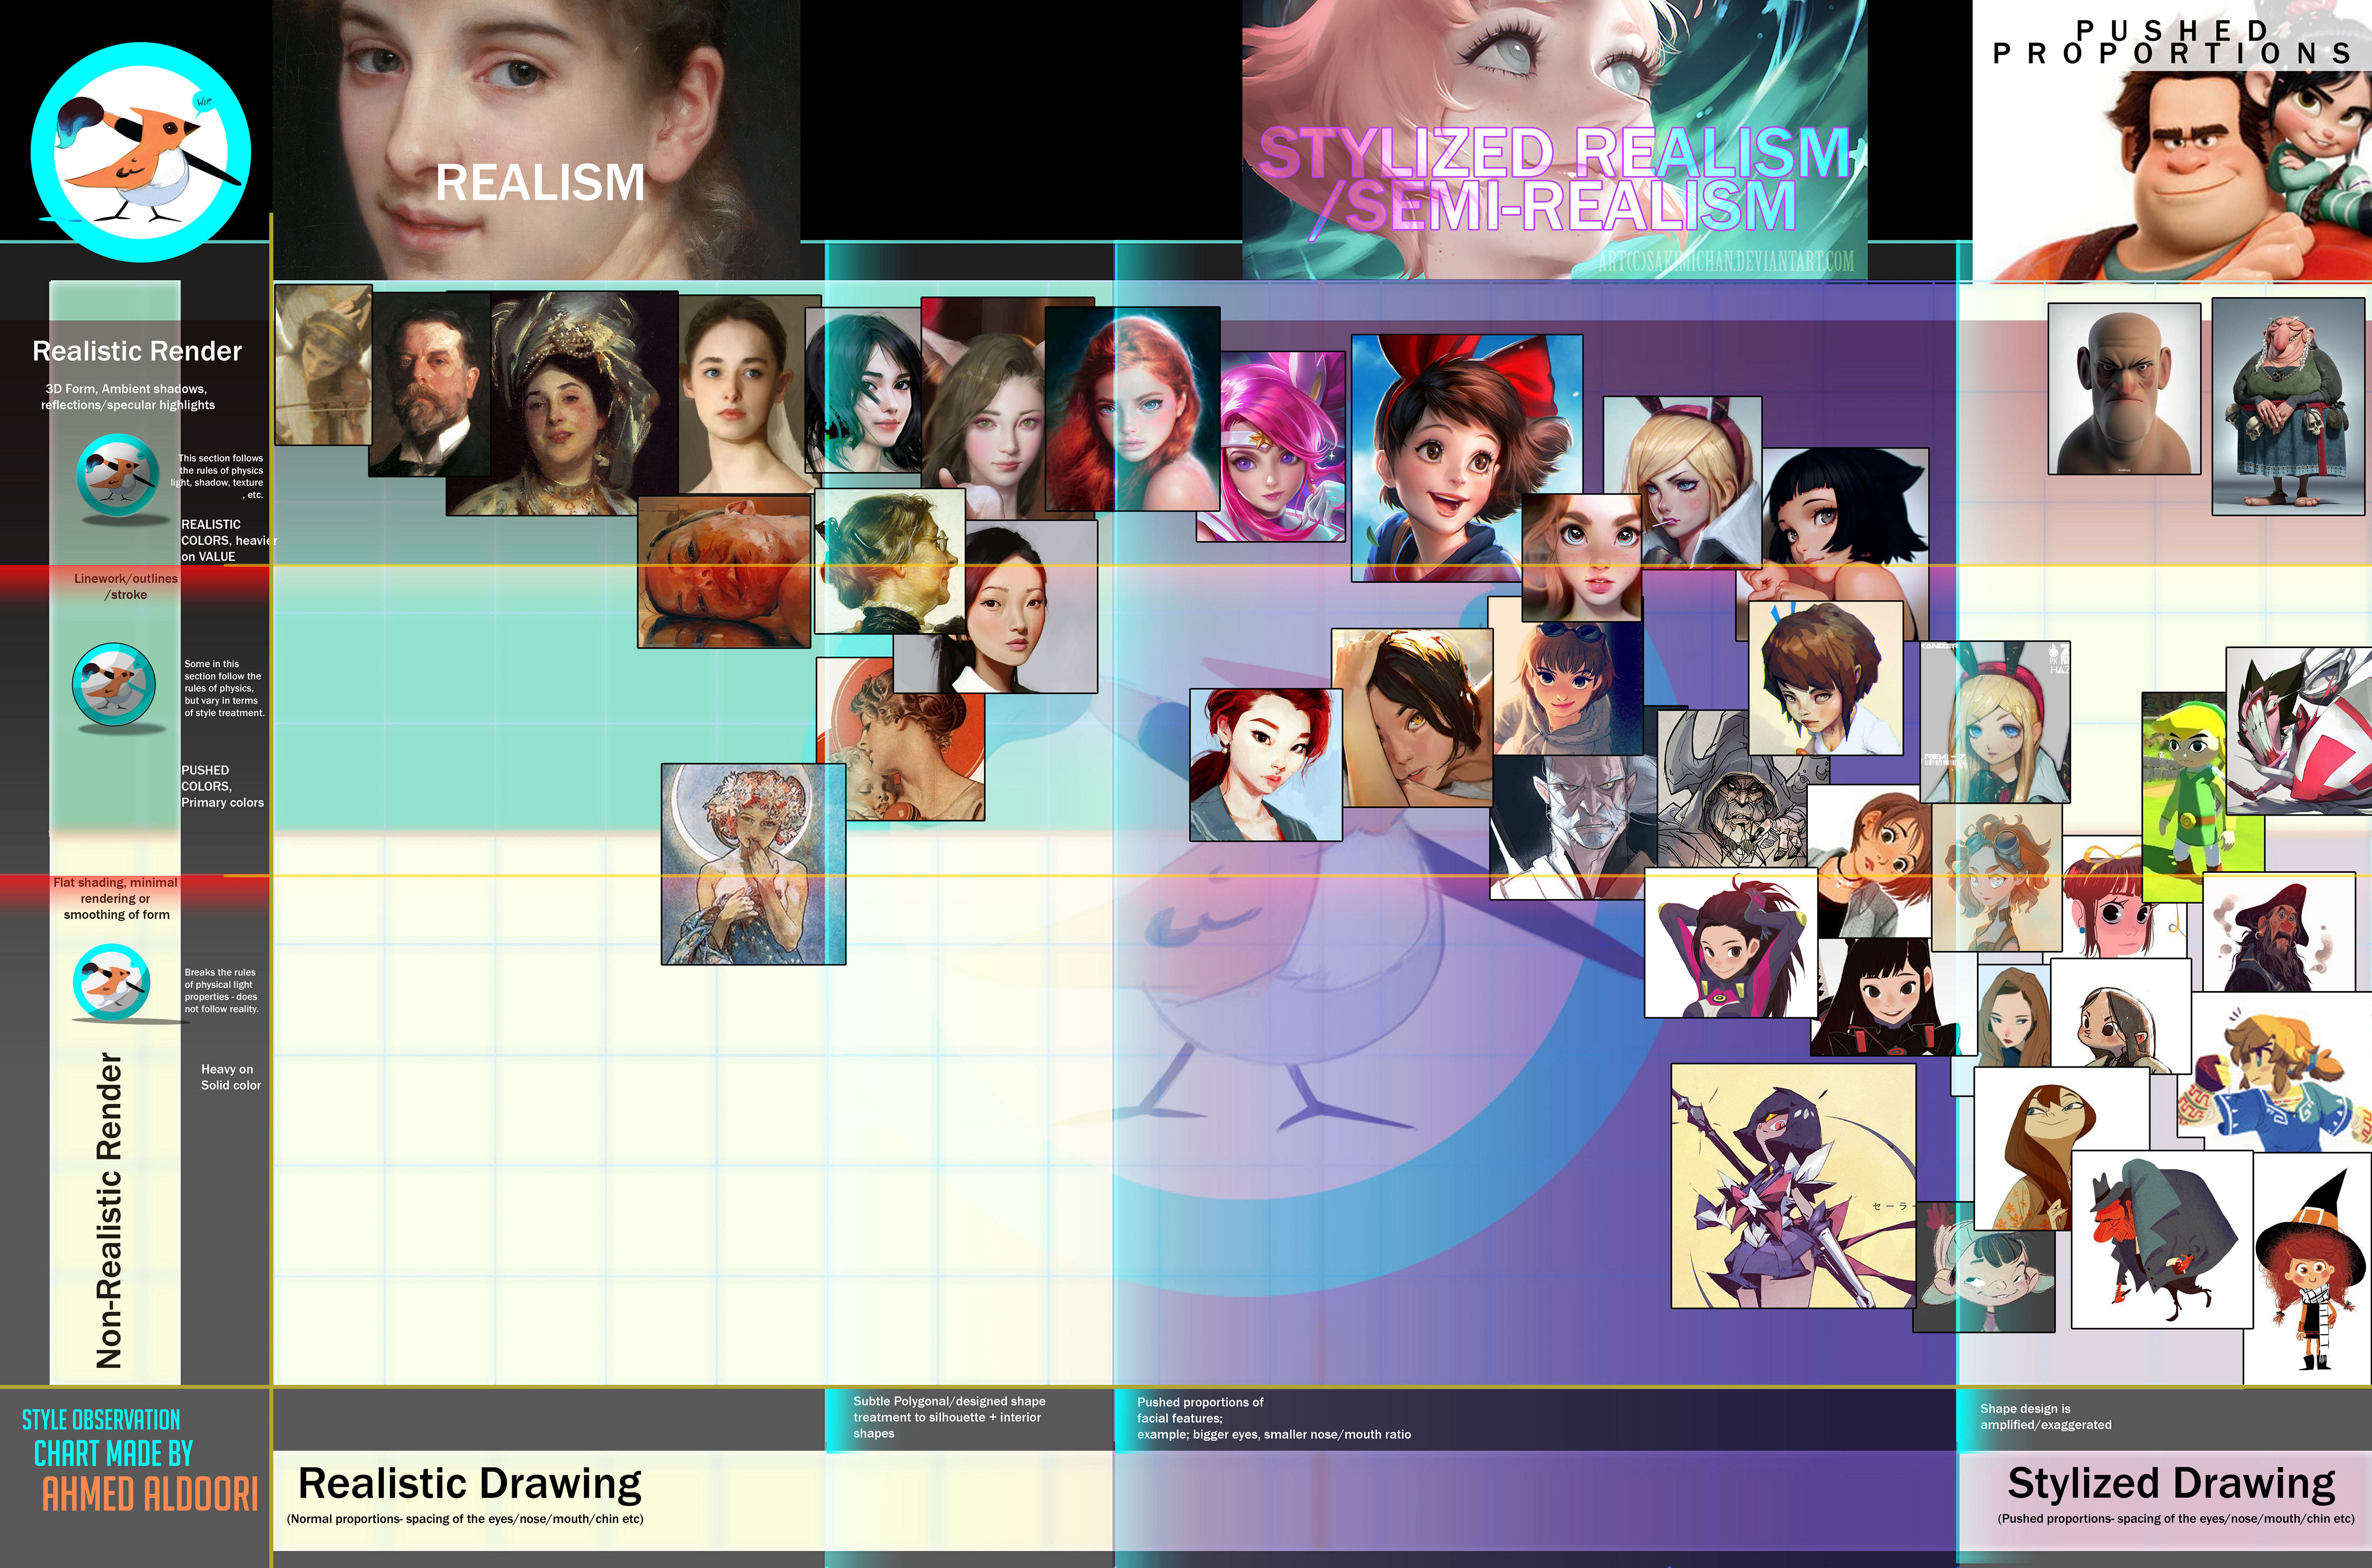Image resolution: width=2372 pixels, height=1568 pixels.
Task: Select the pink-haired girl Stylized Realism header image
Action: [x=1554, y=140]
